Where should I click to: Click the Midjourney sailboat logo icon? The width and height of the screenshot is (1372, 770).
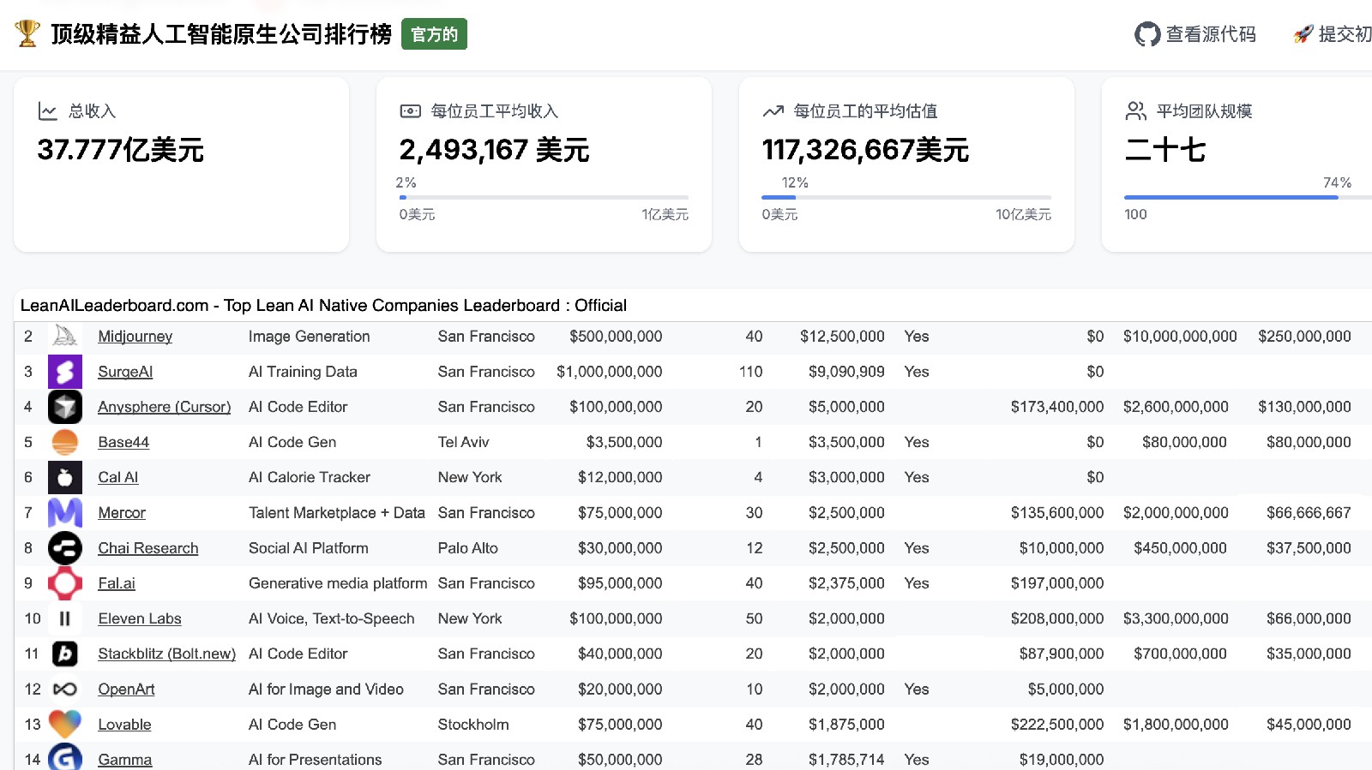64,336
